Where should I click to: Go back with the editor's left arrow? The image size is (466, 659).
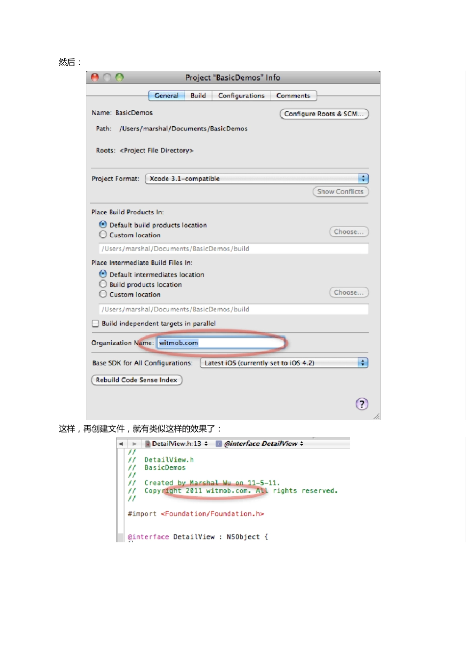(121, 443)
